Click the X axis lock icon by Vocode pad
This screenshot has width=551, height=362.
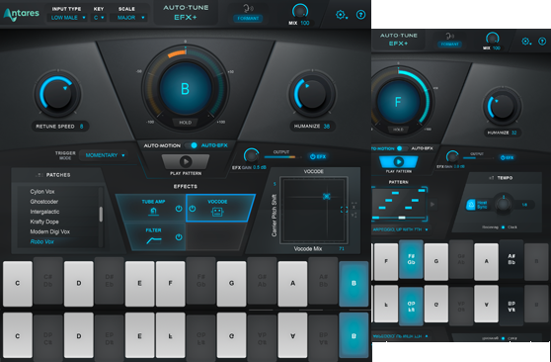tap(354, 206)
